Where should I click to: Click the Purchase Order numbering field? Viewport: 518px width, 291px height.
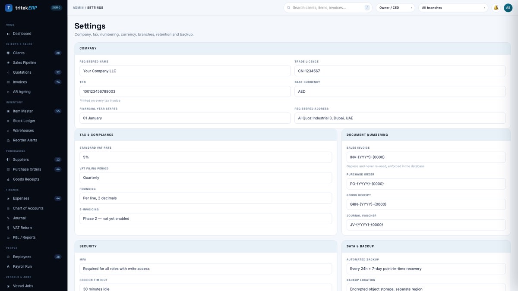(426, 184)
